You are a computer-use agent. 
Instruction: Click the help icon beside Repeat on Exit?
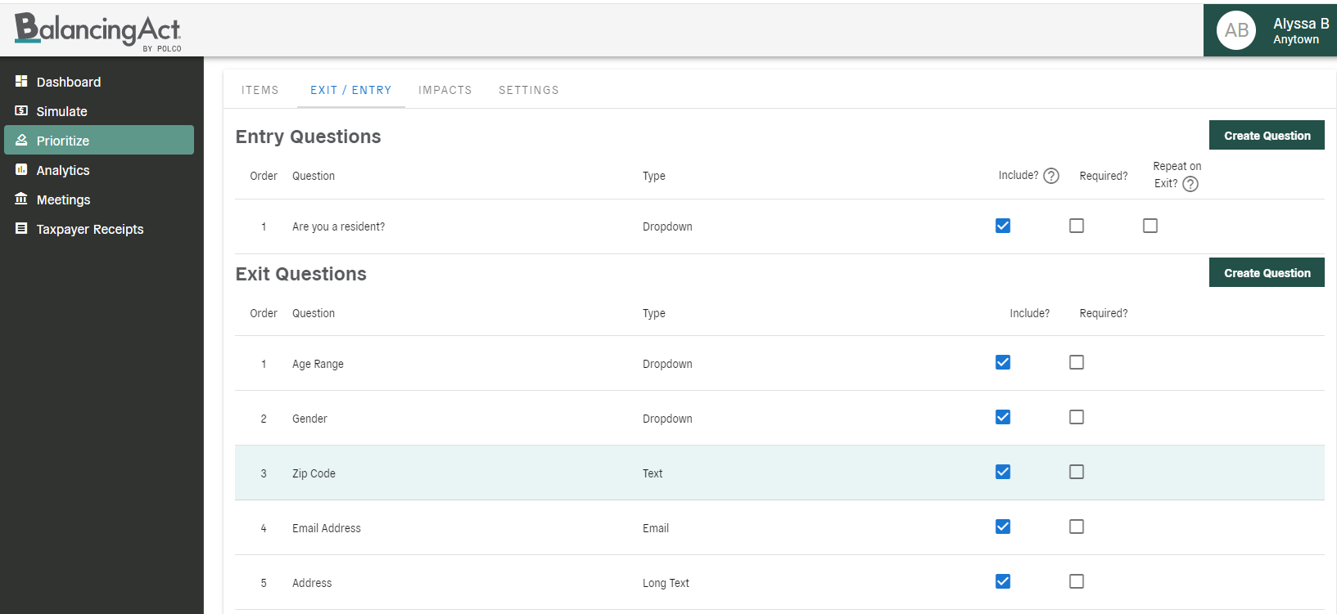pyautogui.click(x=1190, y=184)
